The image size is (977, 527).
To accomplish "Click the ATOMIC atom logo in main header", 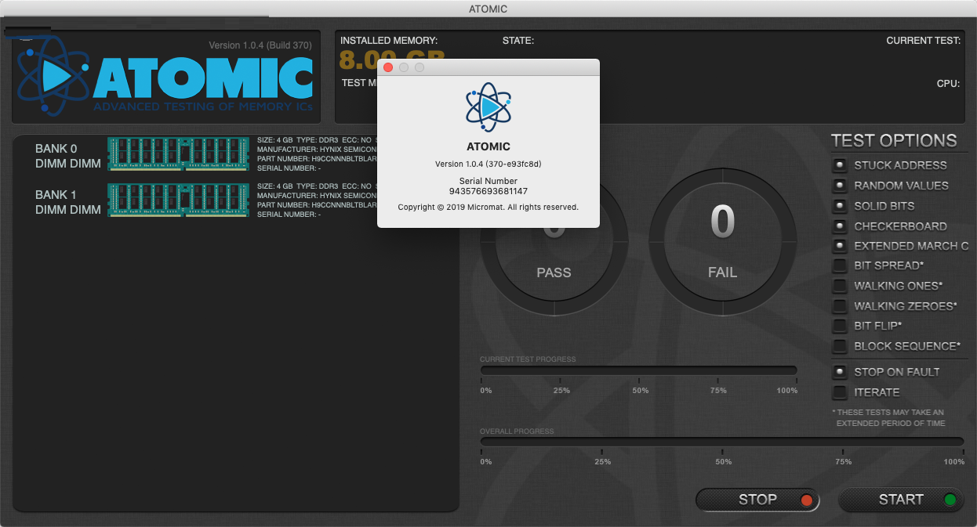I will [x=53, y=76].
